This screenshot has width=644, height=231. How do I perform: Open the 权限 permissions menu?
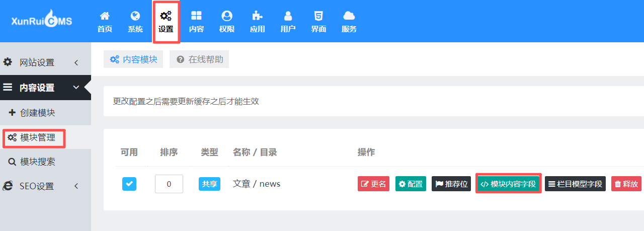tap(227, 22)
